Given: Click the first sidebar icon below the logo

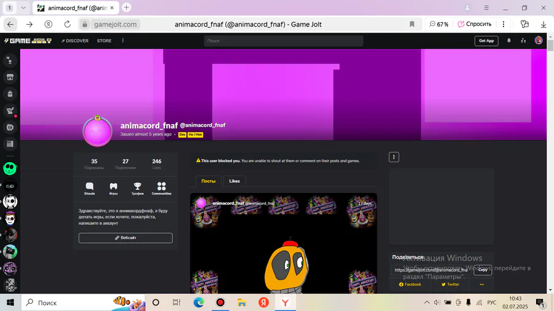Looking at the screenshot, I should 10,61.
